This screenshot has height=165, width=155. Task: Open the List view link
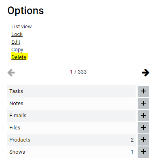click(21, 27)
